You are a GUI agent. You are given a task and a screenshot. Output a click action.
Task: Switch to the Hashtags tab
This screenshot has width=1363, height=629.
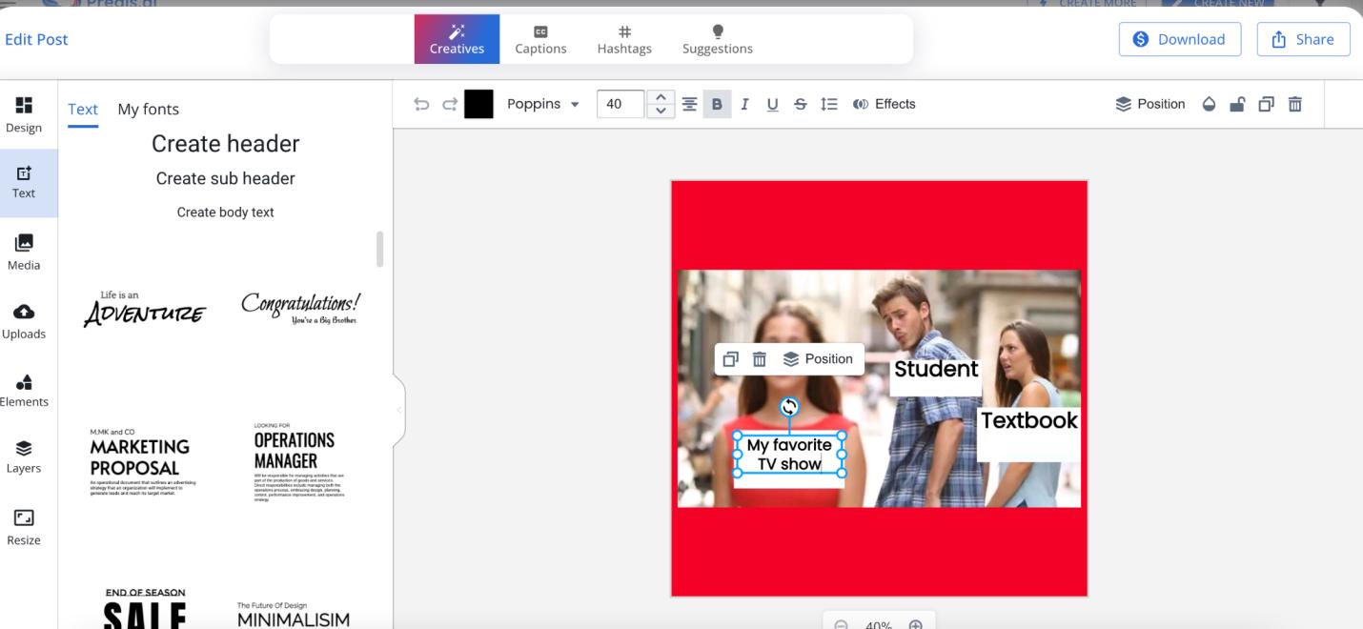coord(624,39)
